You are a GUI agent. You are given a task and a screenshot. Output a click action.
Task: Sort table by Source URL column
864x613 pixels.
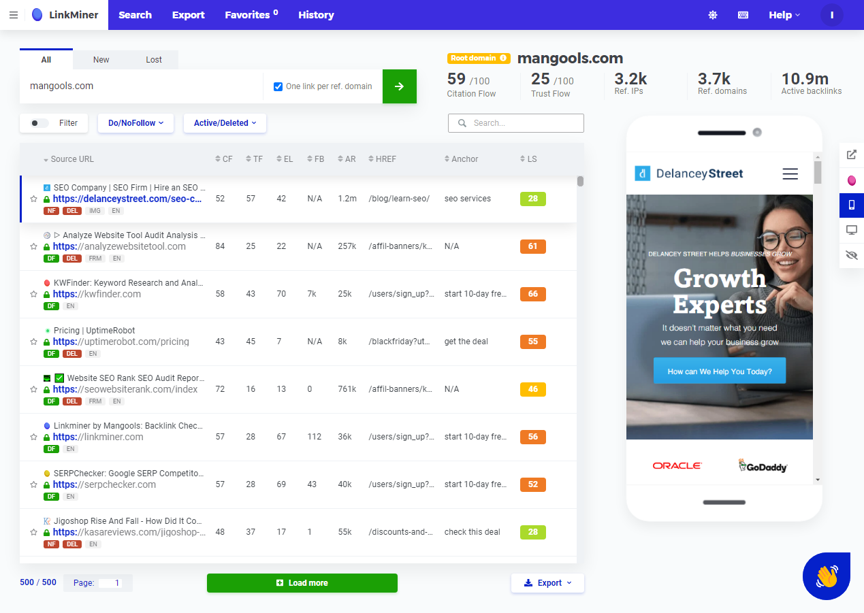[x=69, y=159]
